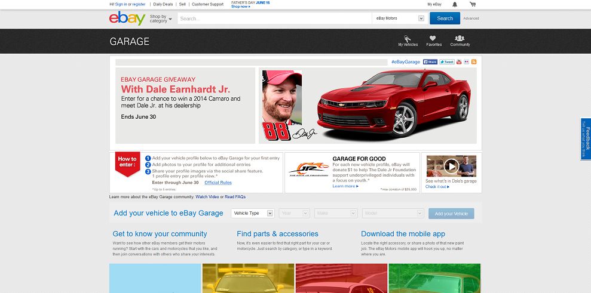Click in the Search input field

click(275, 18)
